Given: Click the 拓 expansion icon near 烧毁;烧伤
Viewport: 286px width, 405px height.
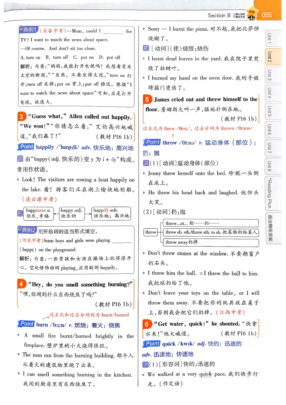Looking at the screenshot, I should tap(145, 48).
